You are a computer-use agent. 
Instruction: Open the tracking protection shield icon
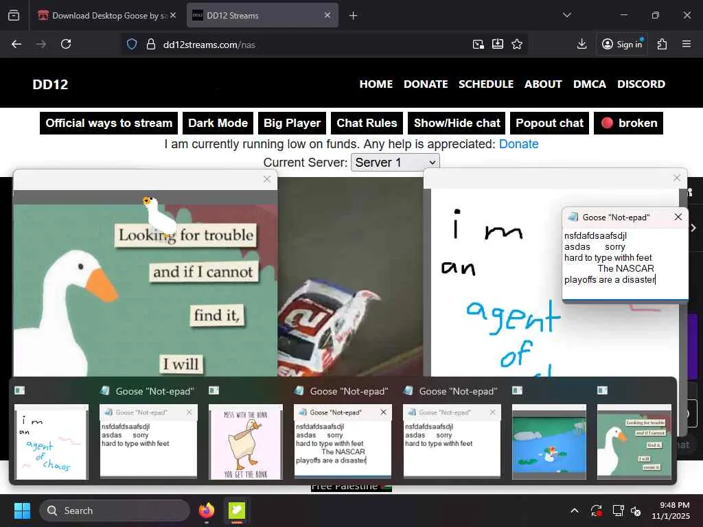131,45
